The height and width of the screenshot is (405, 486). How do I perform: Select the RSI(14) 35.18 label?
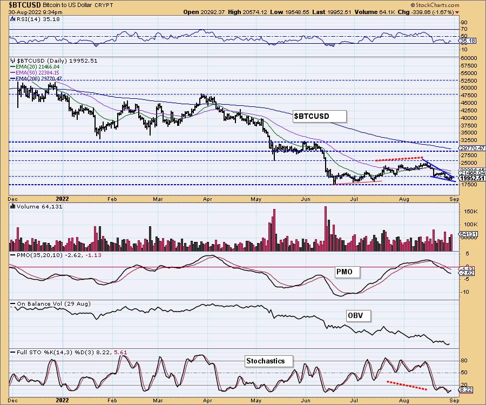pyautogui.click(x=37, y=19)
